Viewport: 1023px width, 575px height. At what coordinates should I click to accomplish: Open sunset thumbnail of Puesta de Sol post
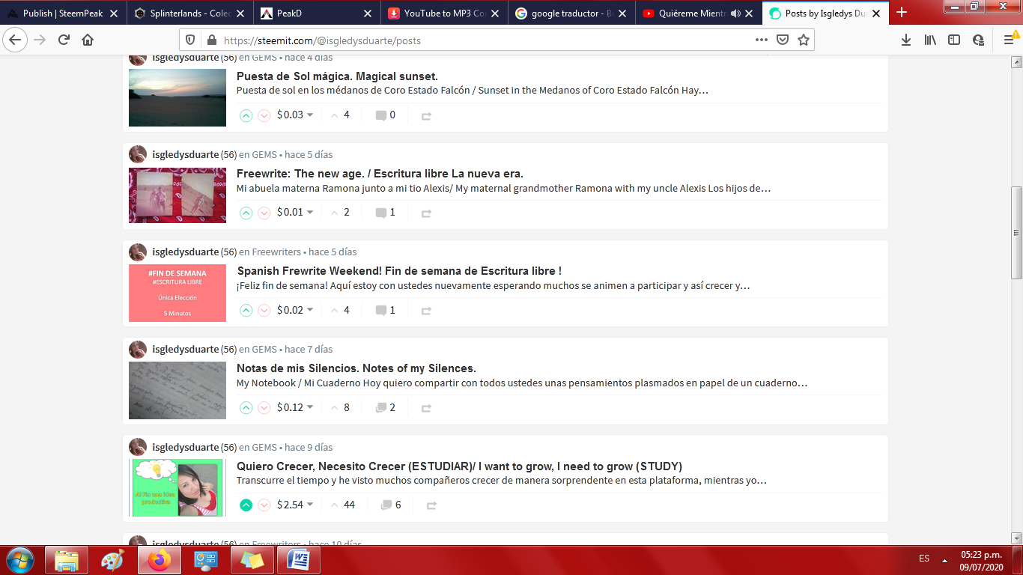pyautogui.click(x=177, y=97)
